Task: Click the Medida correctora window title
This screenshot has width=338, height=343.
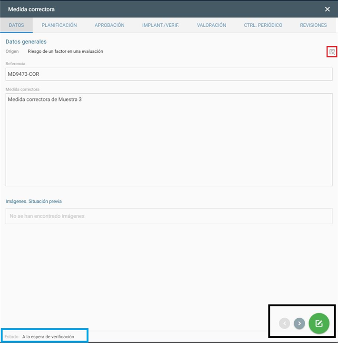Action: (31, 9)
